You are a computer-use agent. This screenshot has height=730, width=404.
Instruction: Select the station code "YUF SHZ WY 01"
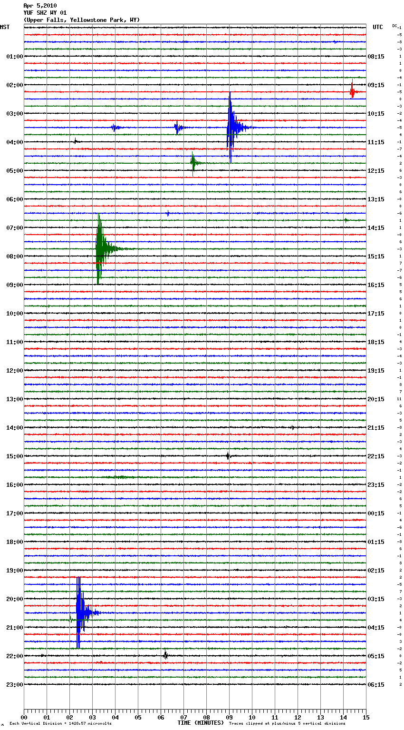tap(45, 13)
